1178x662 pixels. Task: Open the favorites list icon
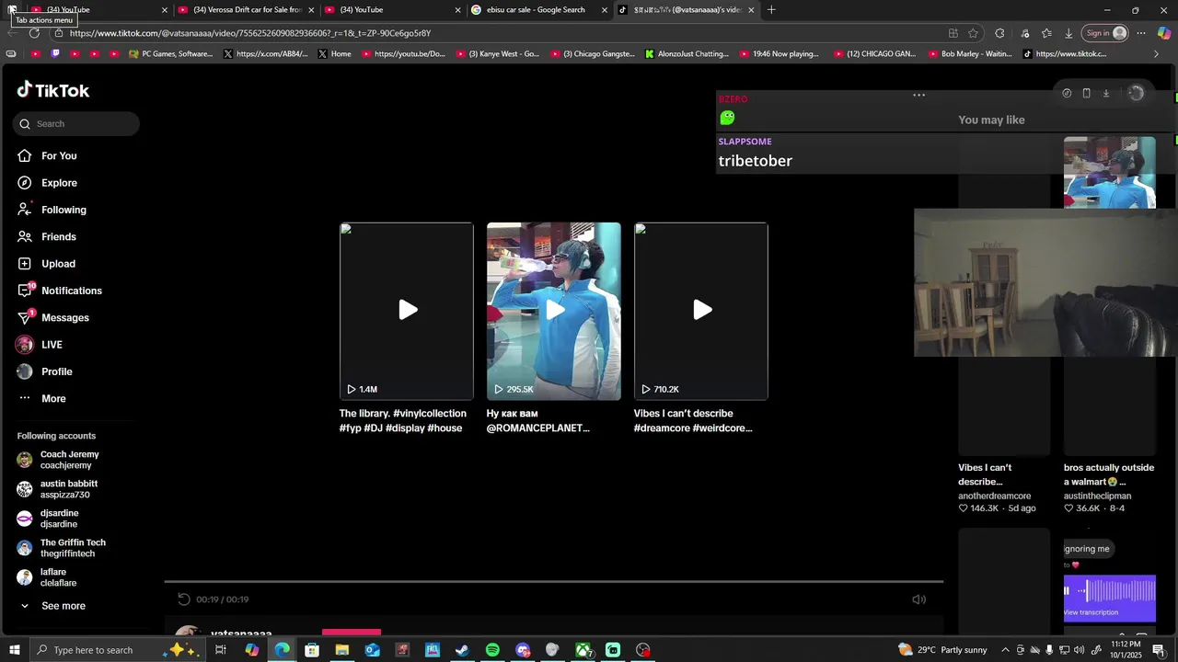coord(1046,33)
